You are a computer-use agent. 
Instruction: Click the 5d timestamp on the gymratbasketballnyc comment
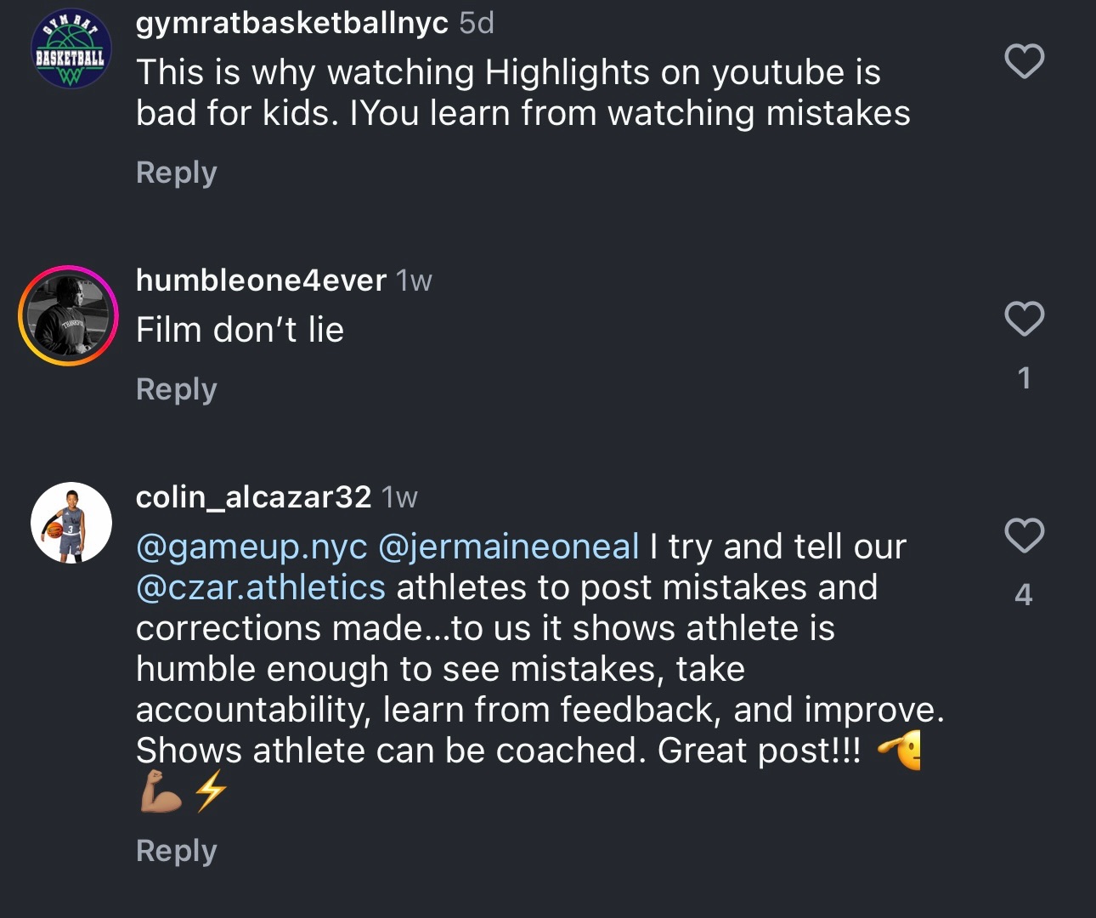pyautogui.click(x=477, y=23)
